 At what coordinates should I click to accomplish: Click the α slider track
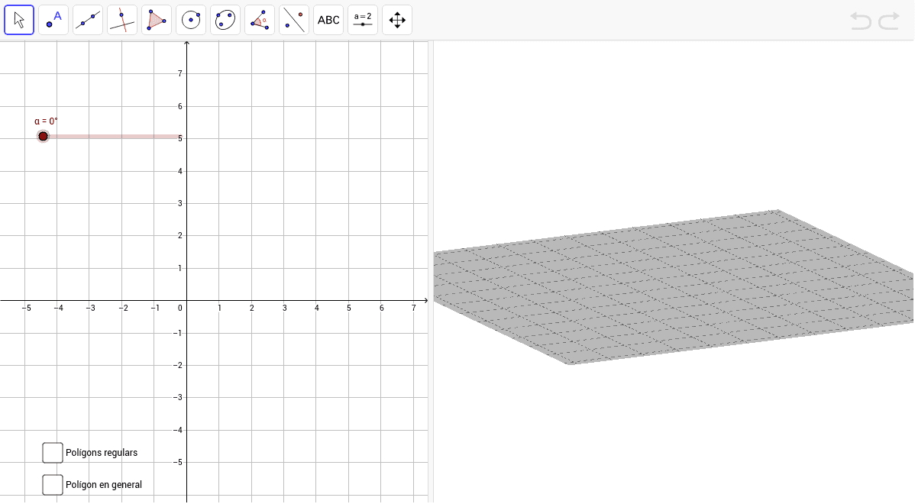(112, 137)
